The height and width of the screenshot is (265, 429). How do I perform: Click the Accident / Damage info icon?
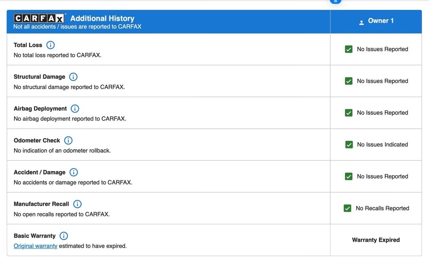(x=74, y=172)
